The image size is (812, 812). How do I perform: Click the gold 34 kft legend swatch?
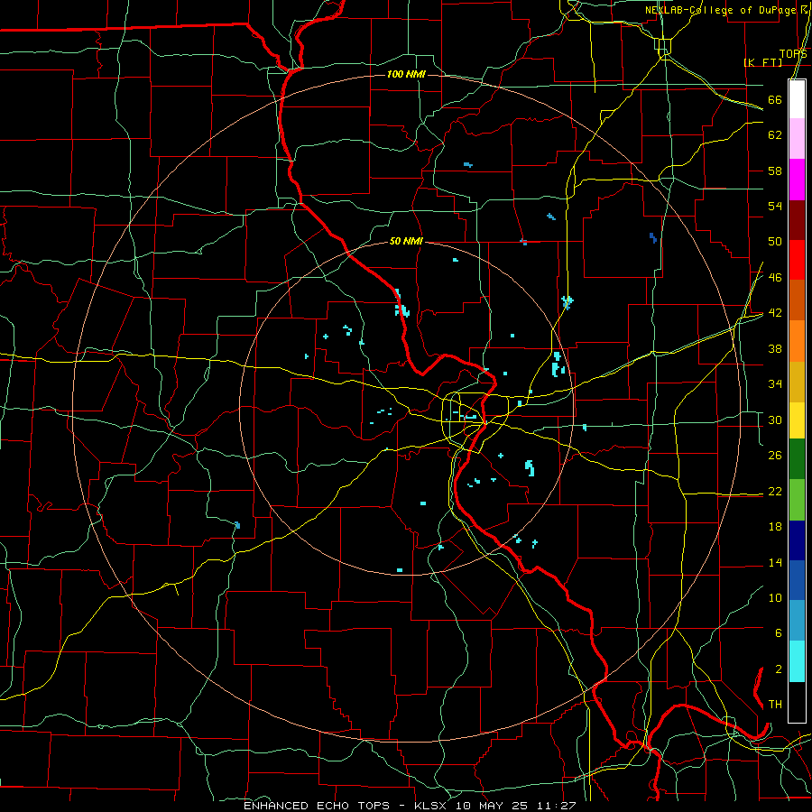point(797,382)
